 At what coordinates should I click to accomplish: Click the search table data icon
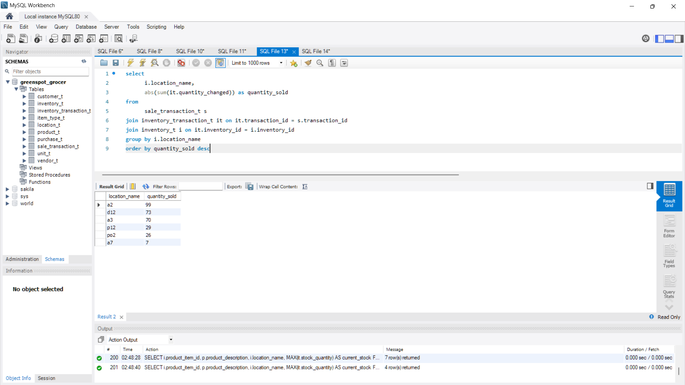click(118, 38)
